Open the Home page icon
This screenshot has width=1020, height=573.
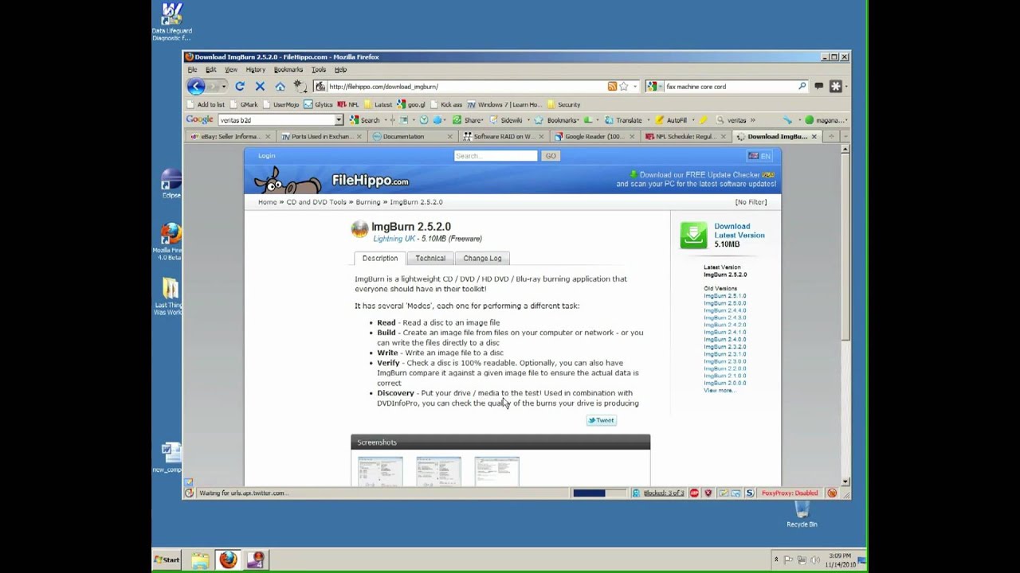[280, 86]
